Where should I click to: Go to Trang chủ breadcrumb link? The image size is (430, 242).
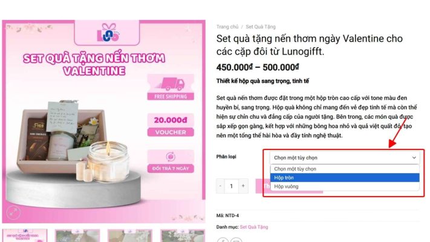tap(227, 27)
